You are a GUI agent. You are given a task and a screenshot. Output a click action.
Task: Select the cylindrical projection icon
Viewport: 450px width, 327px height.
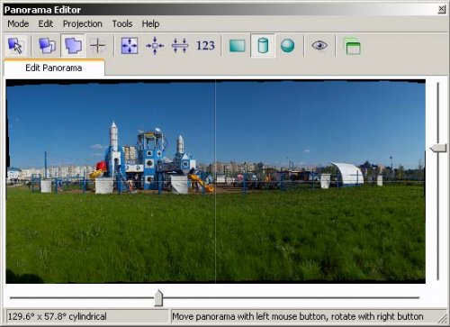tap(263, 46)
